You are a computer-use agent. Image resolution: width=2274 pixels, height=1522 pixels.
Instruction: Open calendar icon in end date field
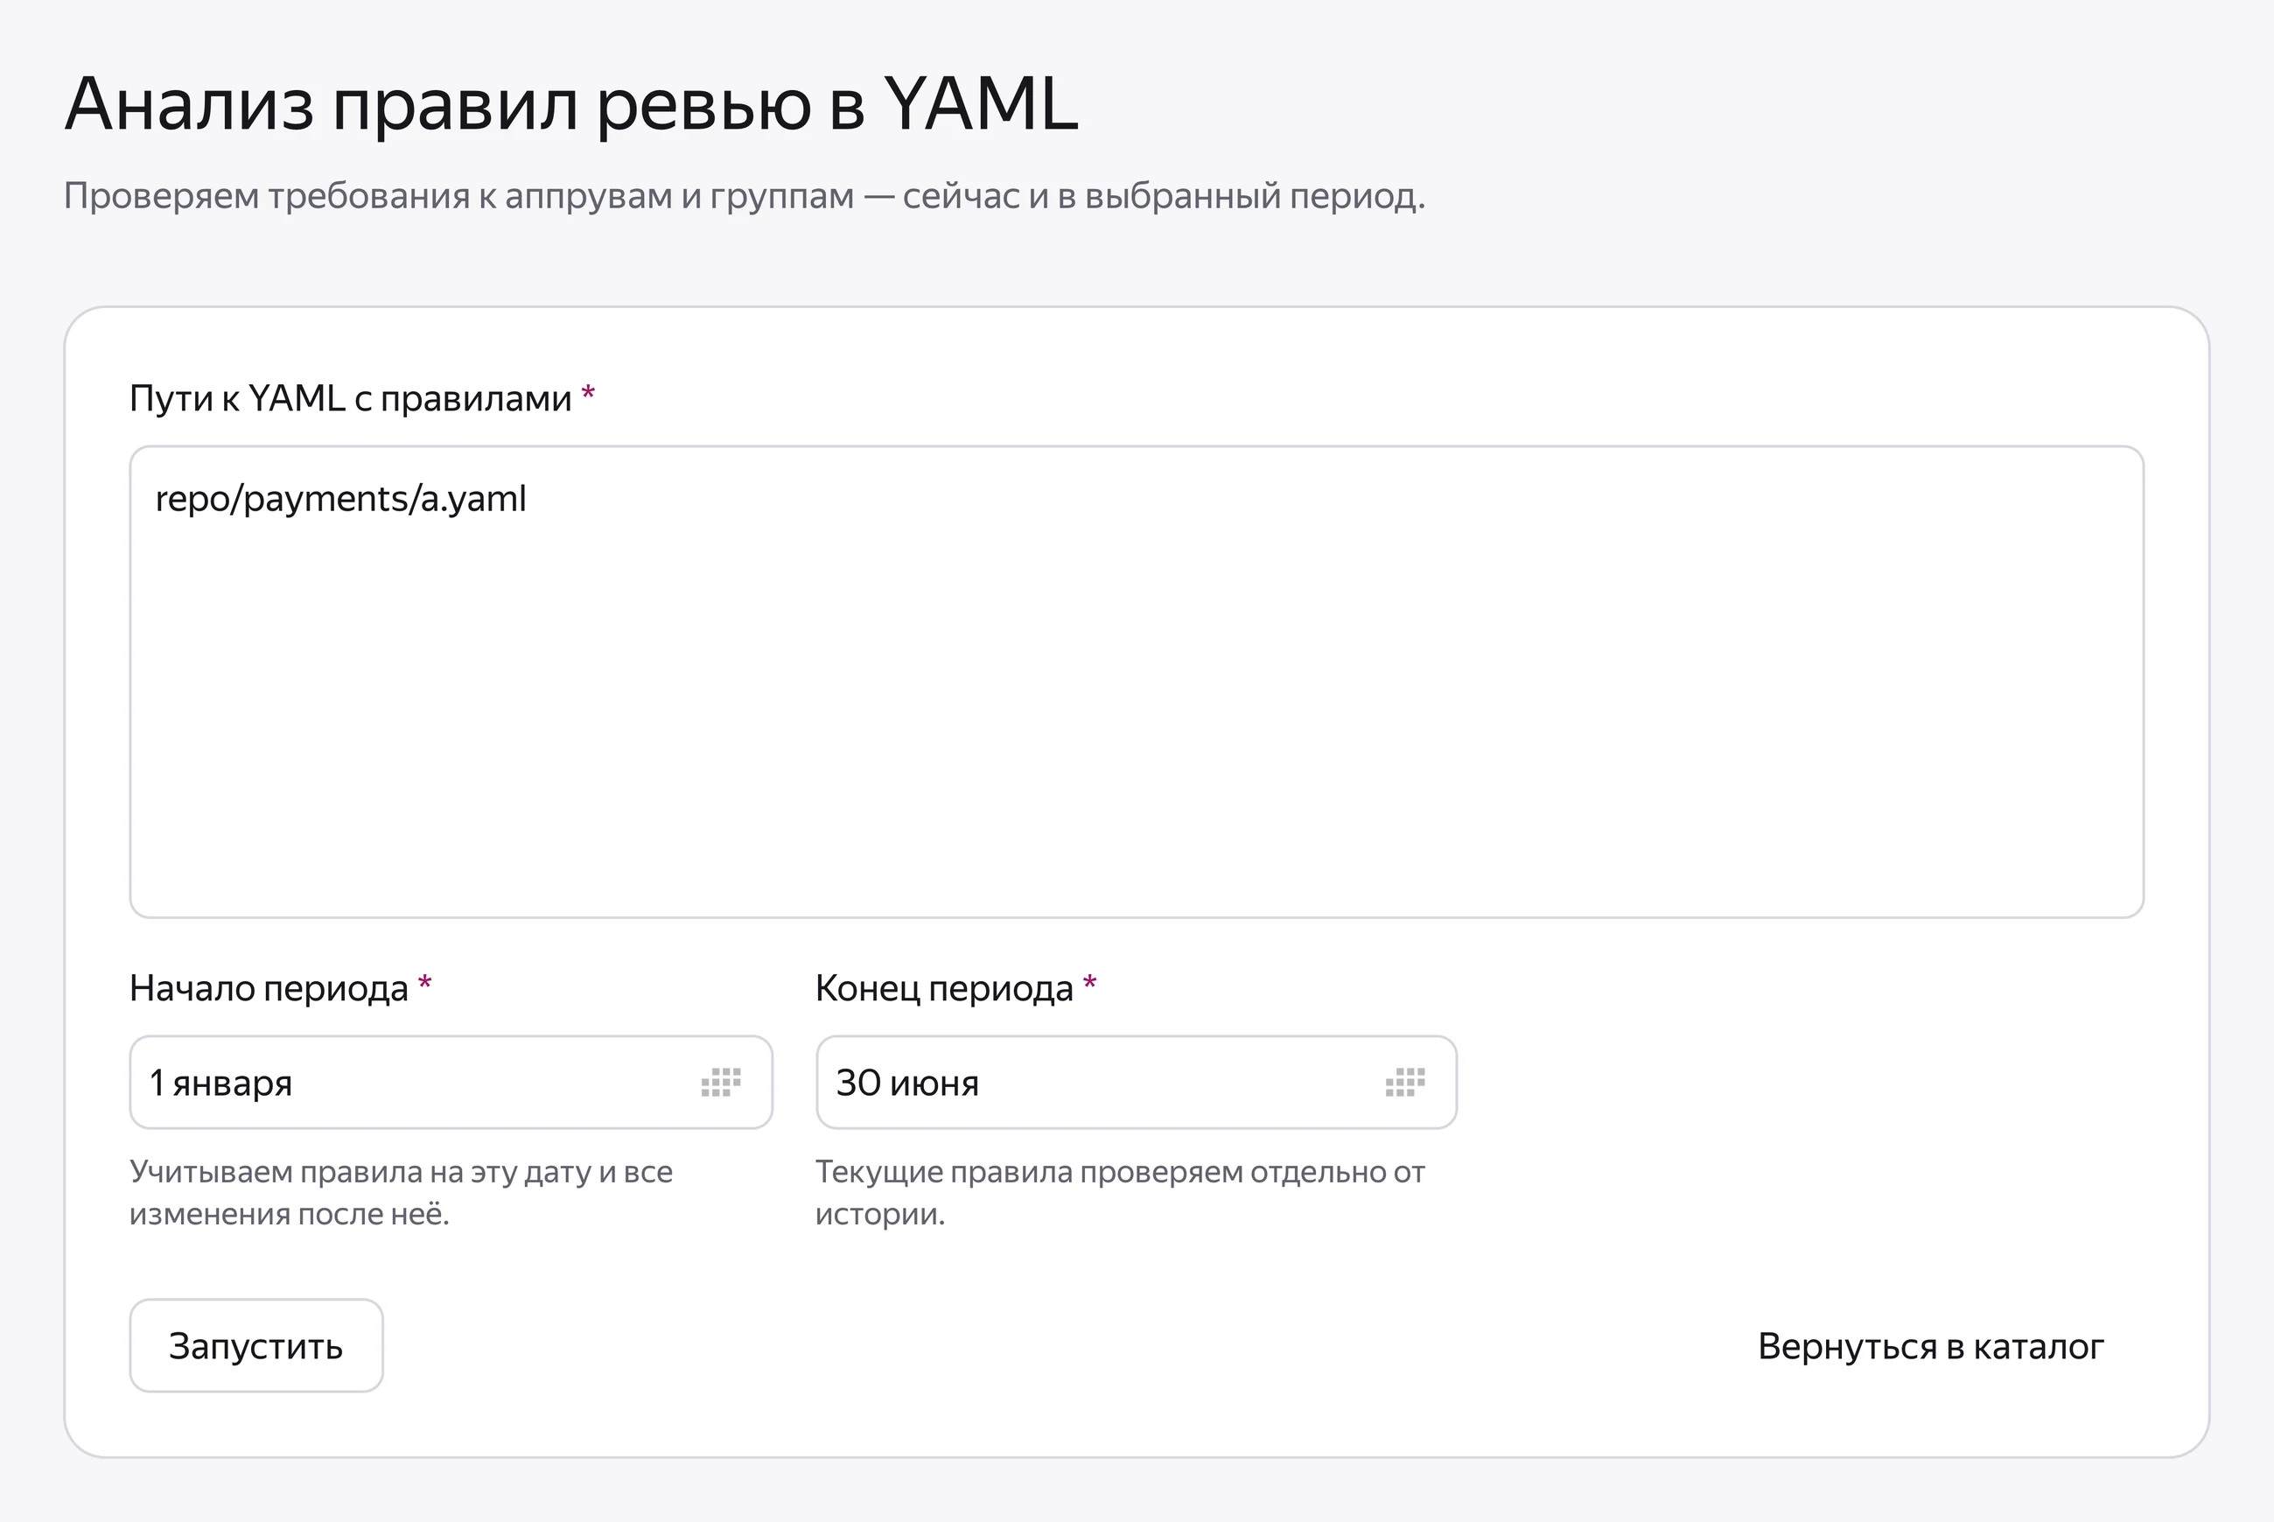tap(1405, 1083)
